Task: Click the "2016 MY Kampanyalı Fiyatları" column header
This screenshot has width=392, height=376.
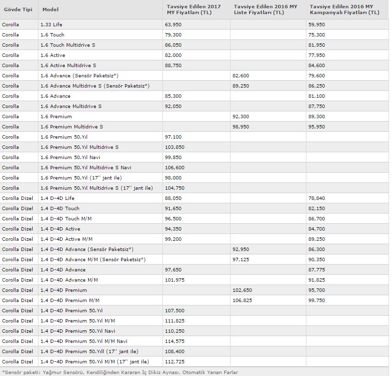Action: pos(344,9)
